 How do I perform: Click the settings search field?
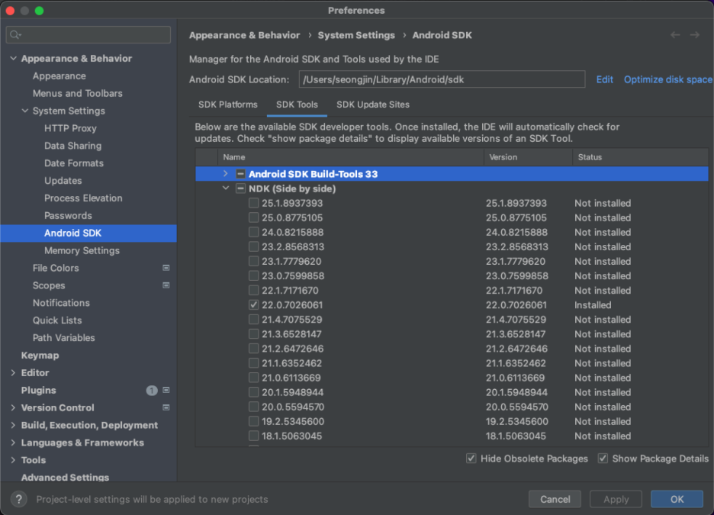tap(88, 34)
